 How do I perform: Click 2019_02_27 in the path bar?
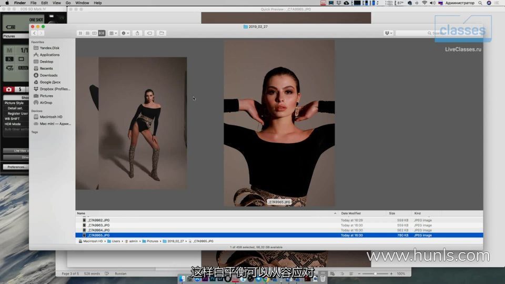[x=173, y=241]
